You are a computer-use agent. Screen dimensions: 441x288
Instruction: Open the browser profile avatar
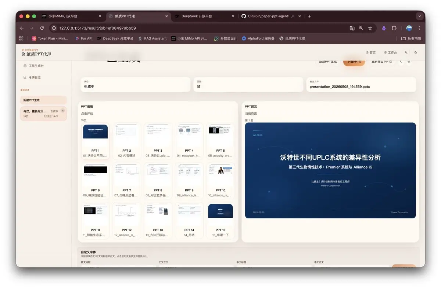[409, 28]
